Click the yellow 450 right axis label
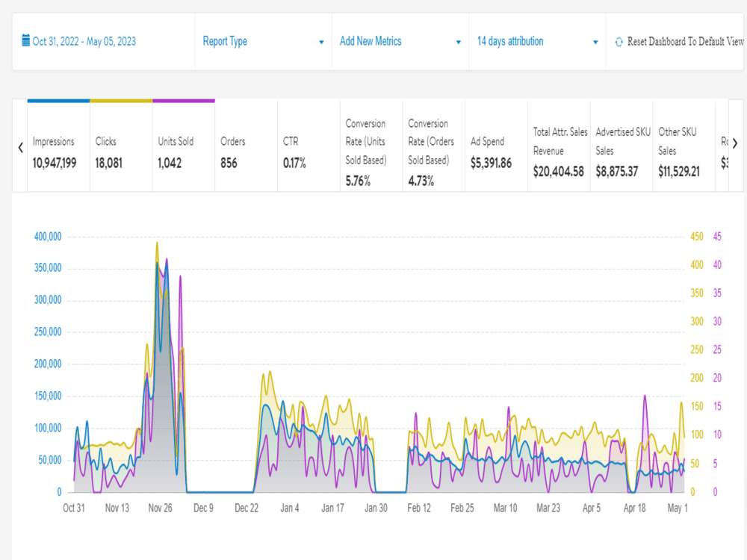The image size is (747, 560). pos(696,237)
